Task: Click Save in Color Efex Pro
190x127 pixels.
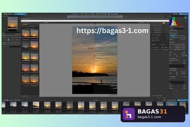Action: 164,98
